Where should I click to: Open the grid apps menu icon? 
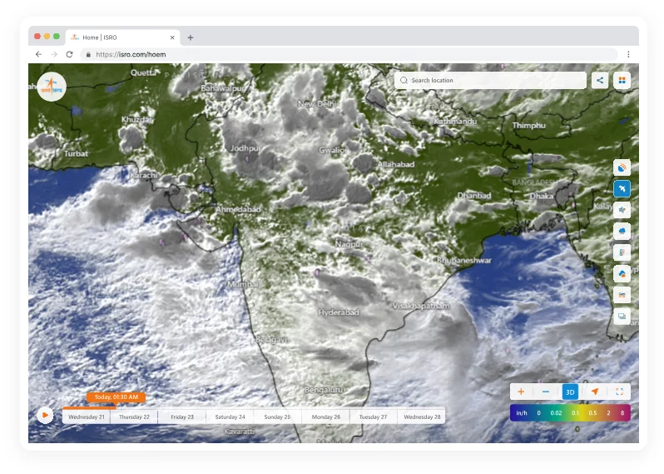622,80
